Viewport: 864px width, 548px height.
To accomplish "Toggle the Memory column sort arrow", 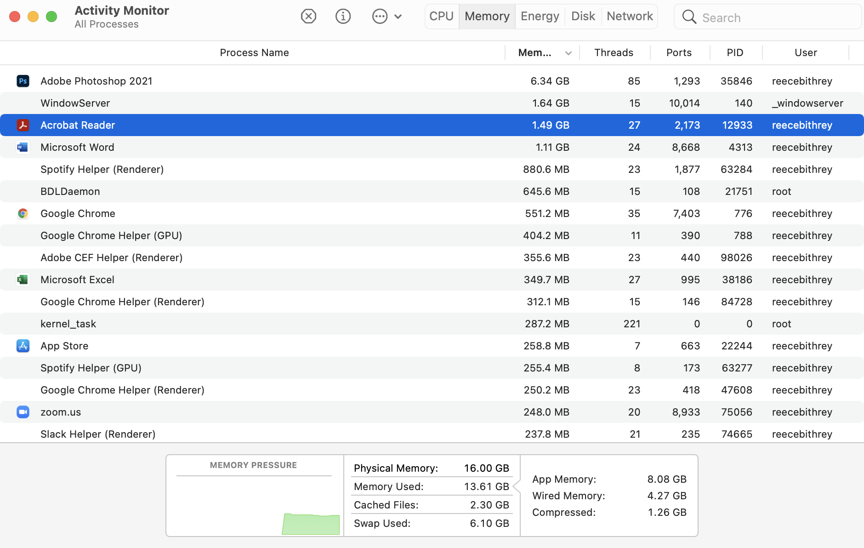I will (568, 53).
